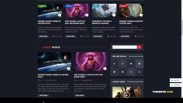The image size is (183, 103).
Task: Select the red Action category tag
Action: (x=123, y=6)
